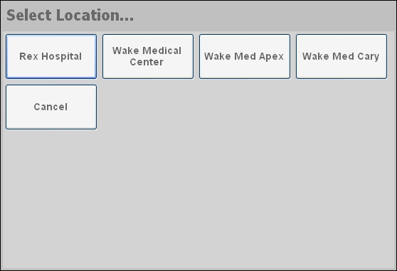Click the Wake Medical Center button

148,56
